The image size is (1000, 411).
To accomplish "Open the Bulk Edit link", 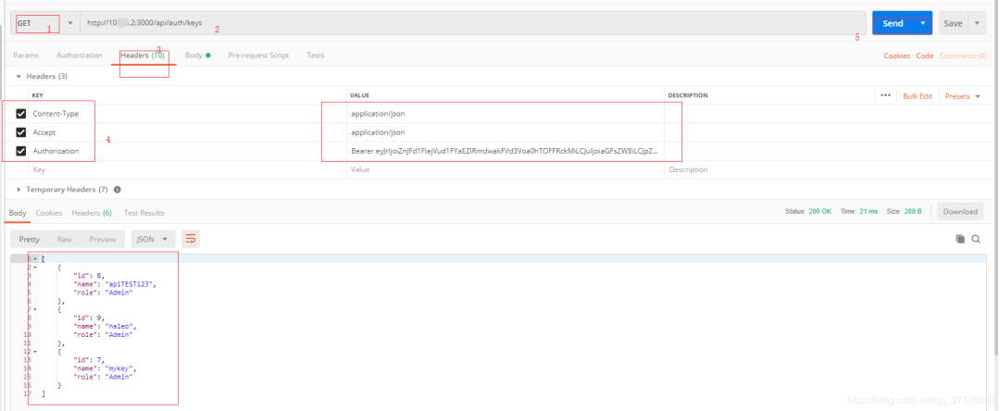I will (x=917, y=95).
